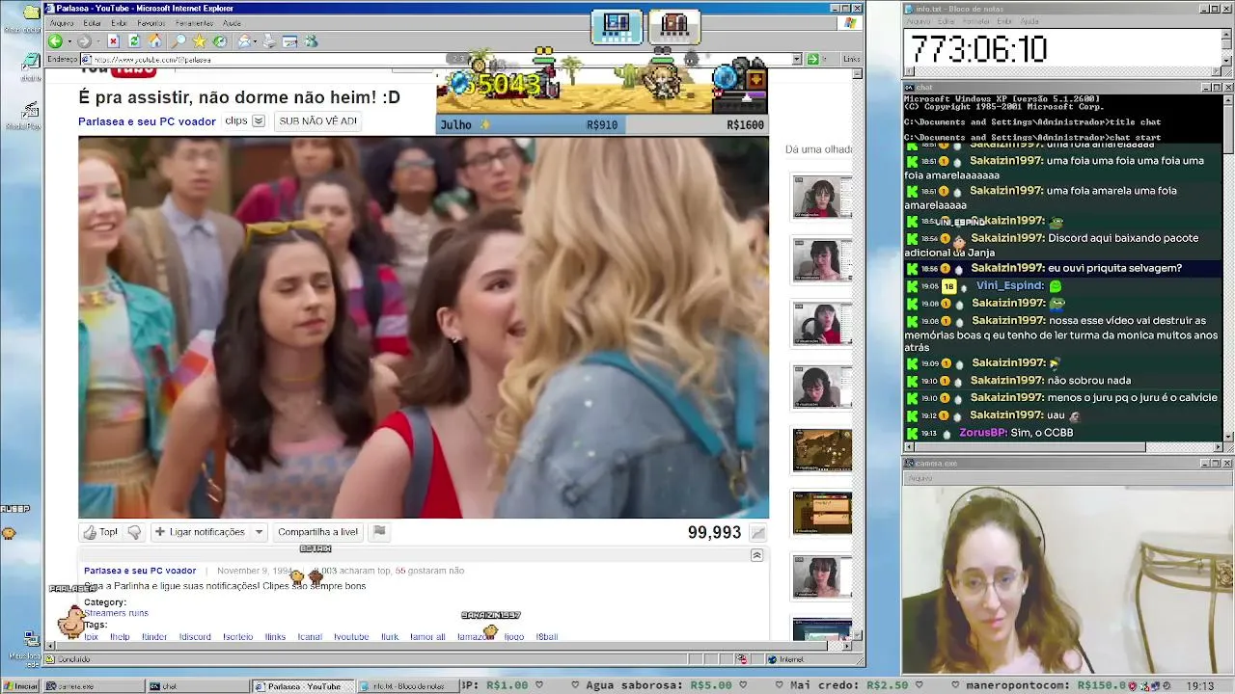The height and width of the screenshot is (694, 1235).
Task: Click the 99,993 view count
Action: pos(714,533)
